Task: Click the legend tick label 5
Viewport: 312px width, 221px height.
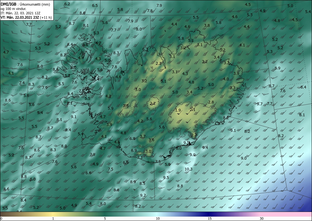Action: coord(105,219)
